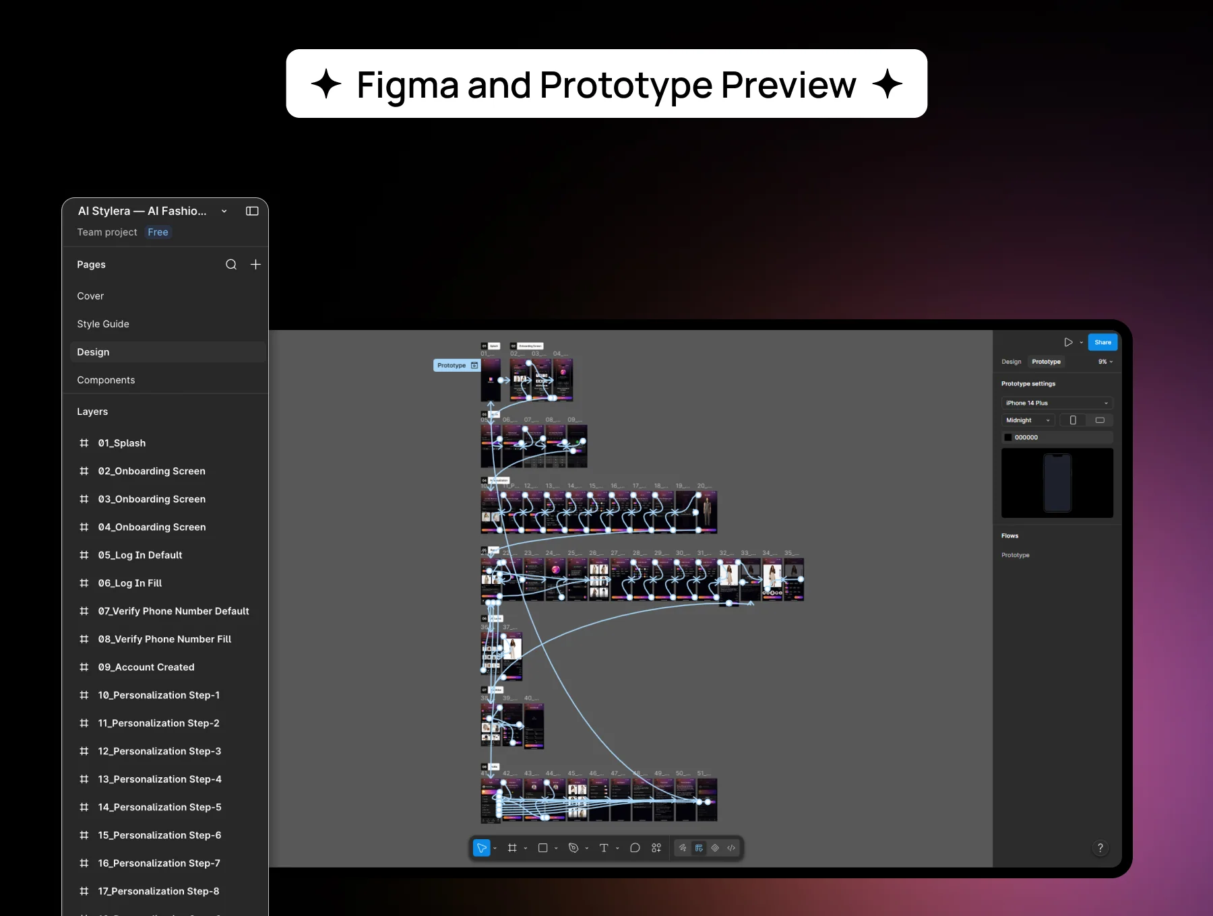Click the Prototype flow label on canvas

pyautogui.click(x=457, y=365)
